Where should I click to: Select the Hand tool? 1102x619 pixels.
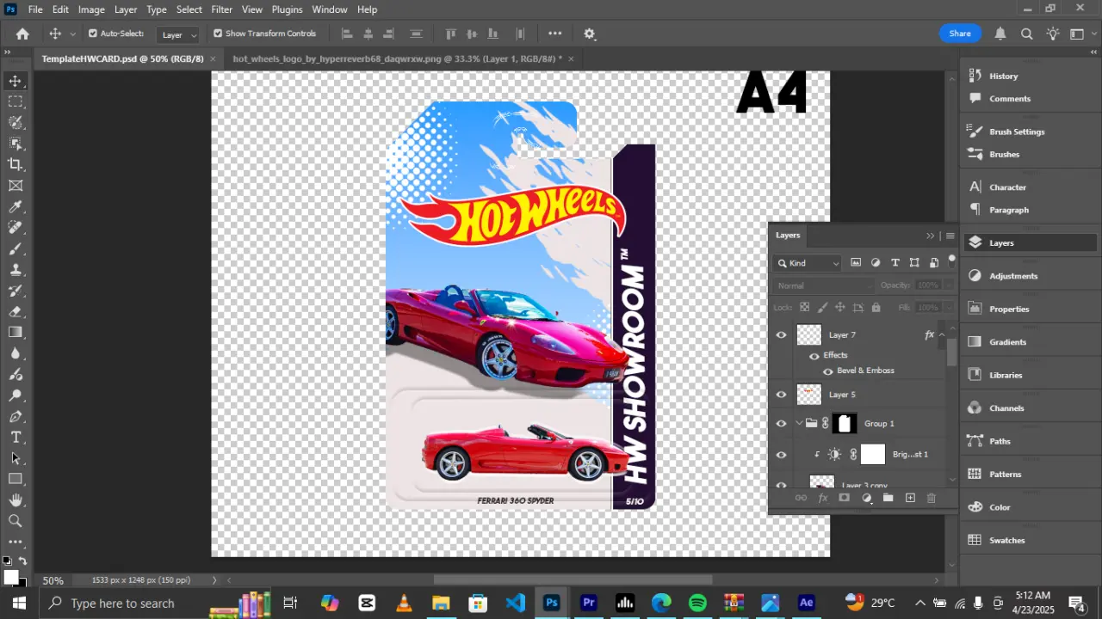(x=15, y=499)
